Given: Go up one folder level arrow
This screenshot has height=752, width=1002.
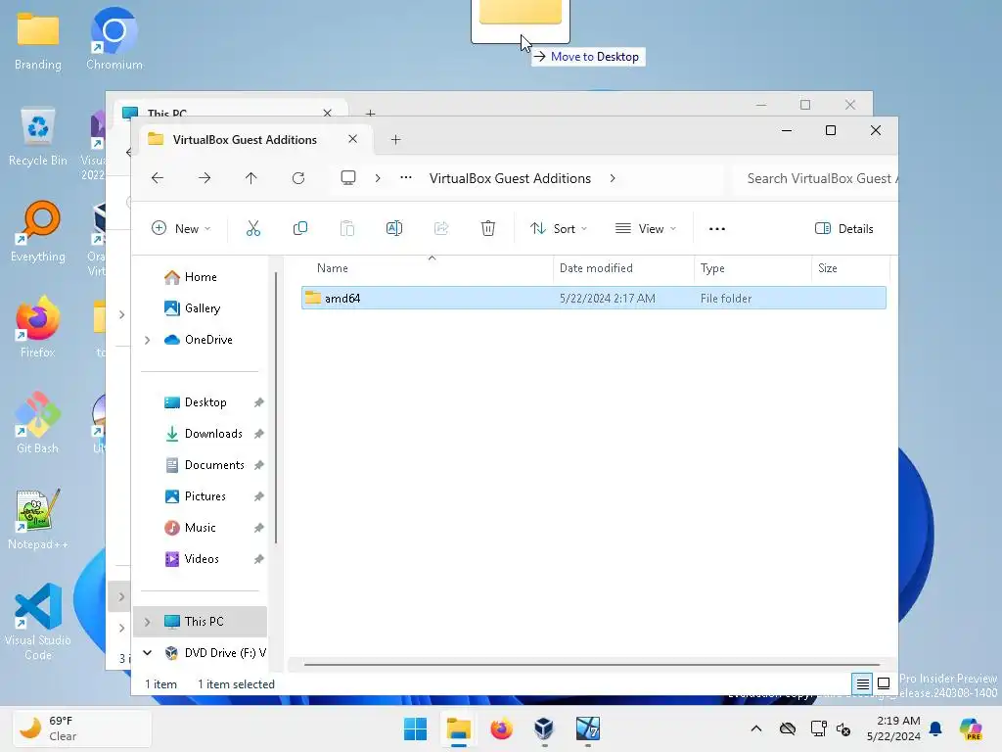Looking at the screenshot, I should (251, 178).
